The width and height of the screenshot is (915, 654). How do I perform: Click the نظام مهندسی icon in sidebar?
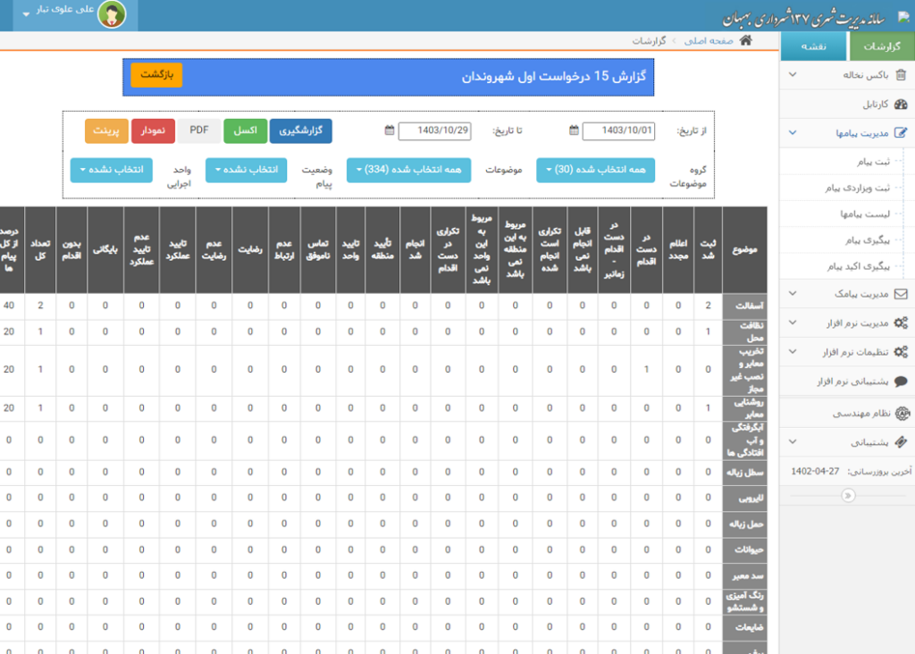pos(901,414)
